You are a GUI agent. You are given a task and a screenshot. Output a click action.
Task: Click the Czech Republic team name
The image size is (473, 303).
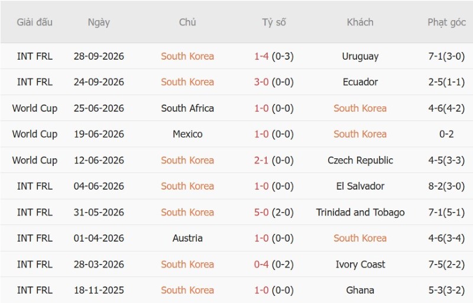point(360,160)
